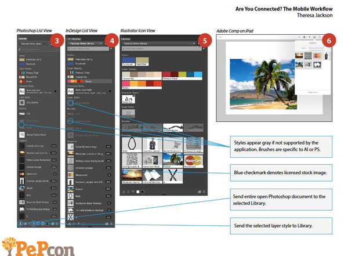Click the Mastercard thumbnail in the Adobe Comp popover
The image size is (348, 256).
317,56
